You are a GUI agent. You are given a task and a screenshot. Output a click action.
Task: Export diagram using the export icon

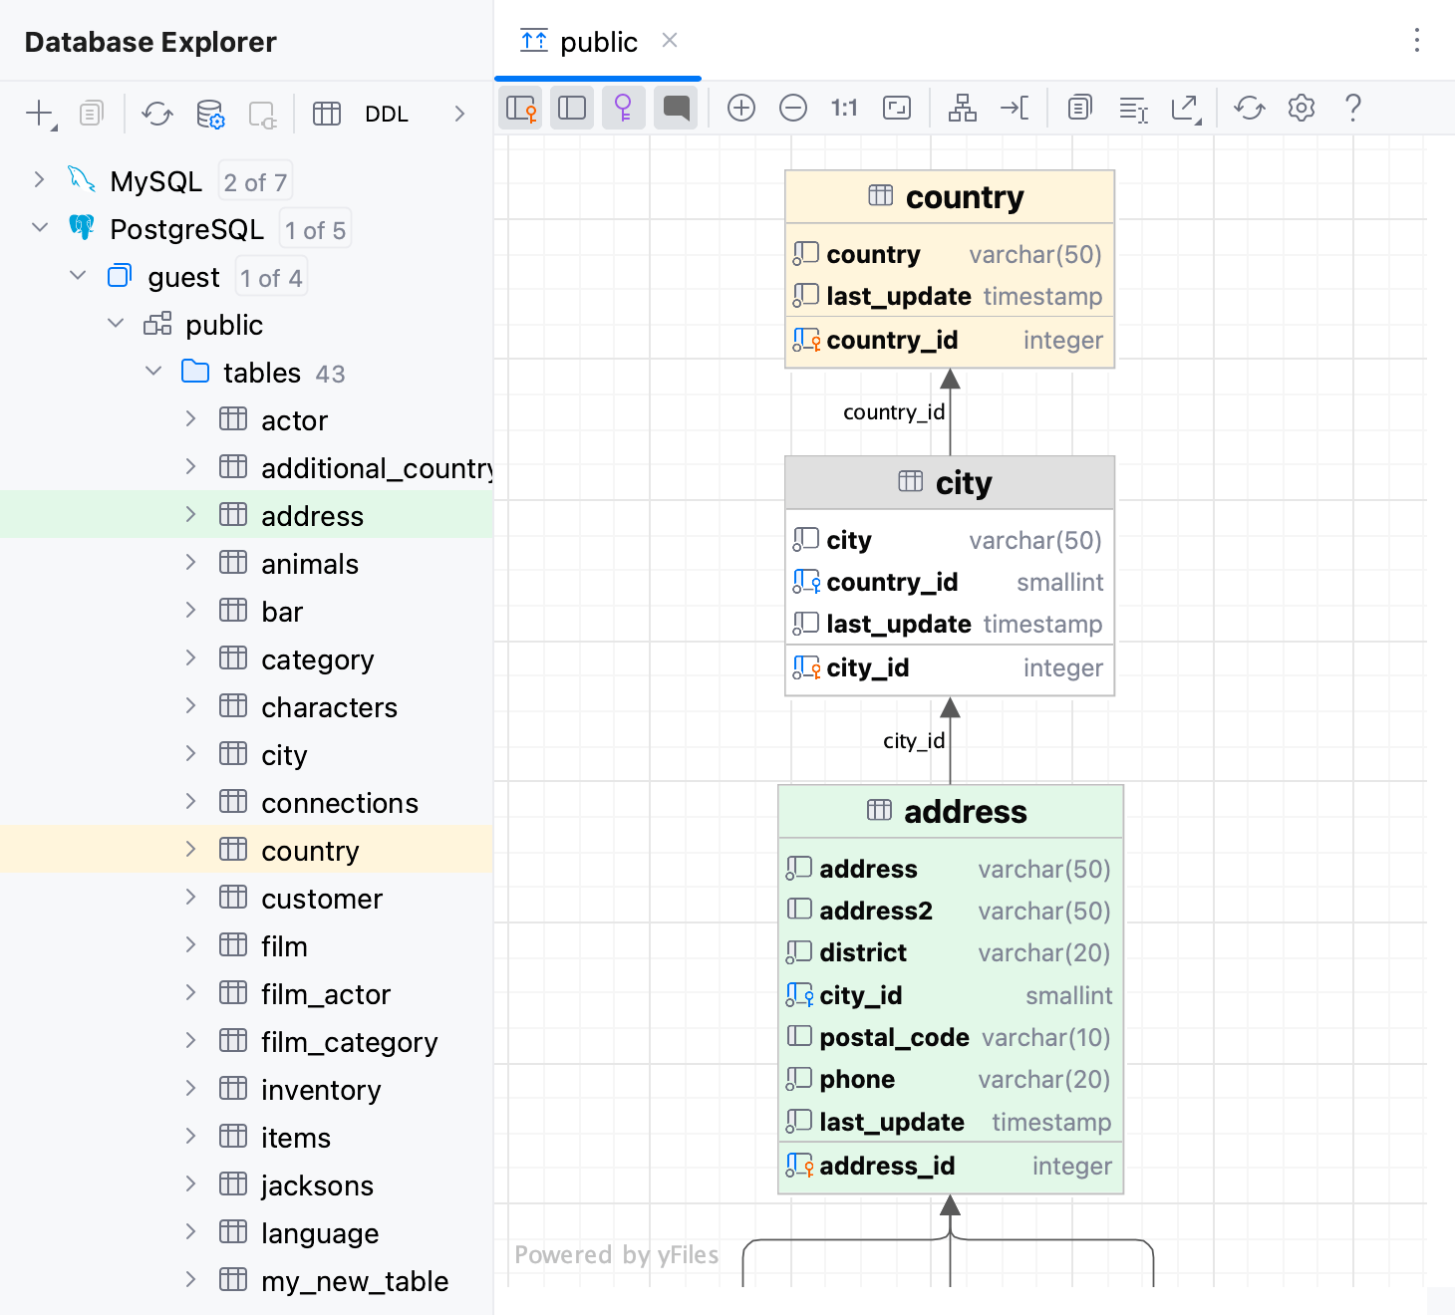point(1185,108)
